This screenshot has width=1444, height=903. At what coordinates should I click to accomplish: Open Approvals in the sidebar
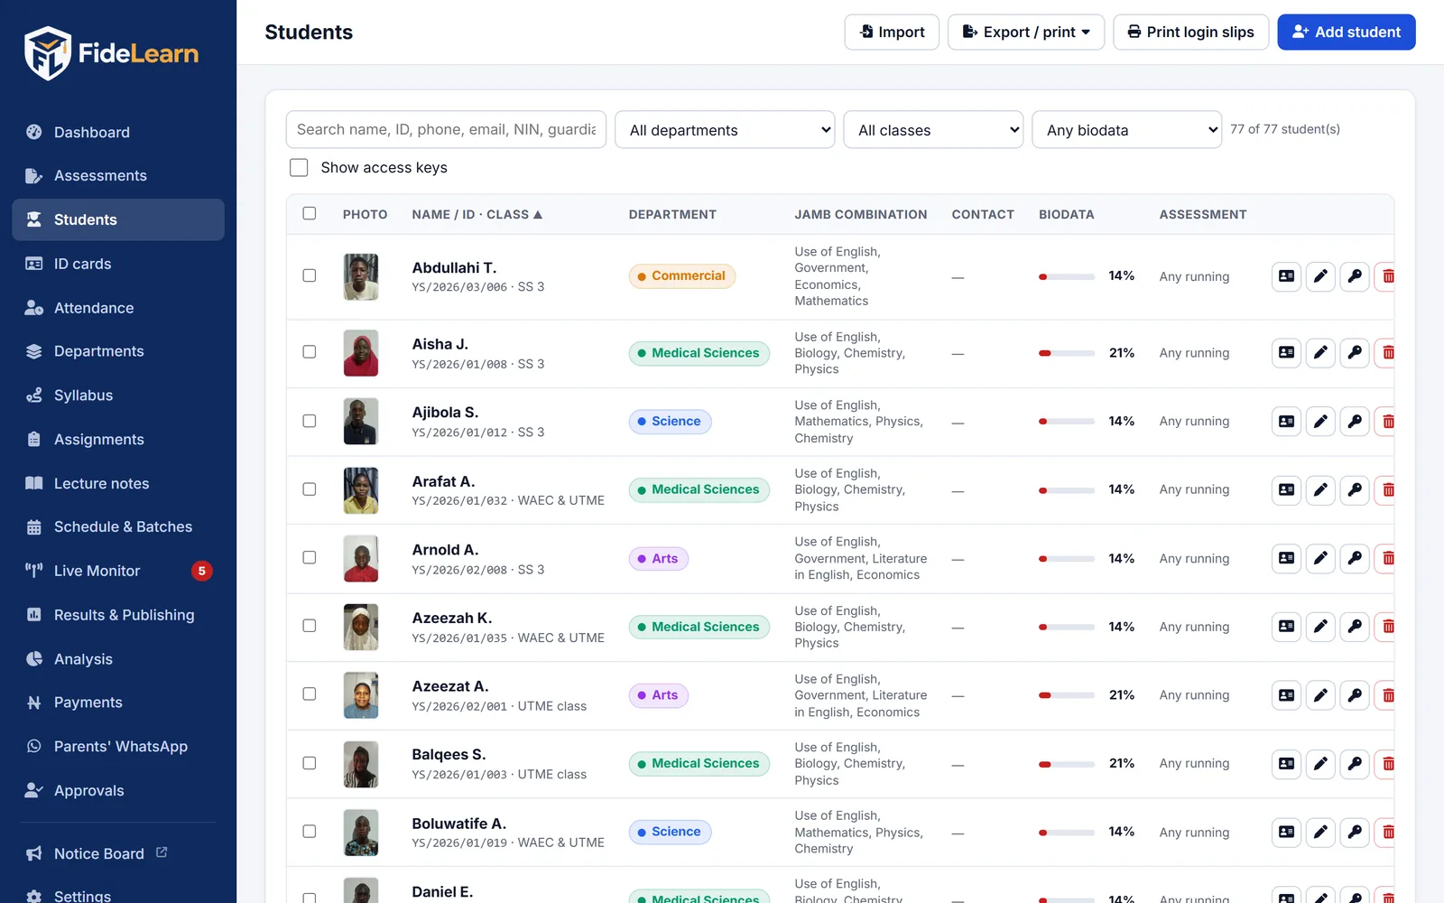(x=118, y=791)
